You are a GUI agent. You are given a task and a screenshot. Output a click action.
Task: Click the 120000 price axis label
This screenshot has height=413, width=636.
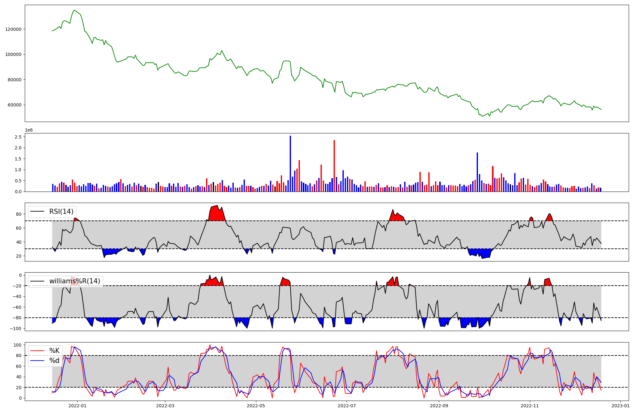[13, 29]
